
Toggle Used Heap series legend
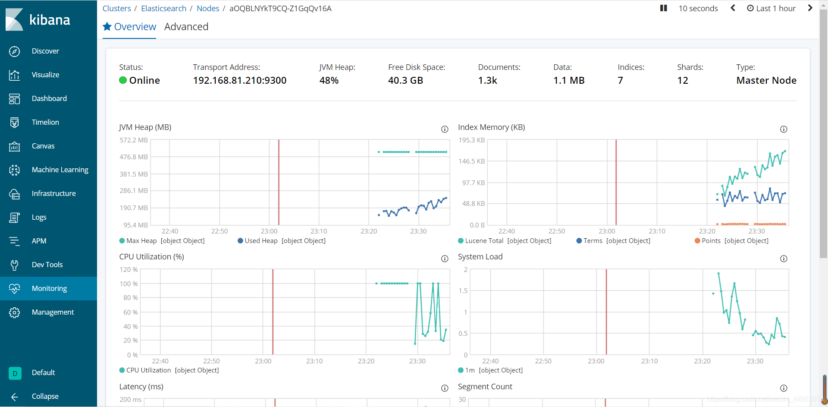click(x=282, y=241)
